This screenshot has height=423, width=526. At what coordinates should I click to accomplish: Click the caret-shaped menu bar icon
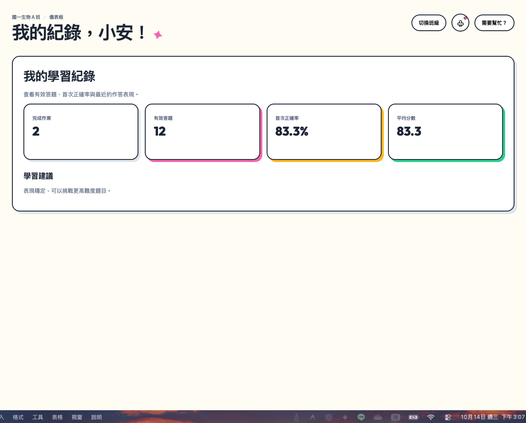click(x=313, y=417)
